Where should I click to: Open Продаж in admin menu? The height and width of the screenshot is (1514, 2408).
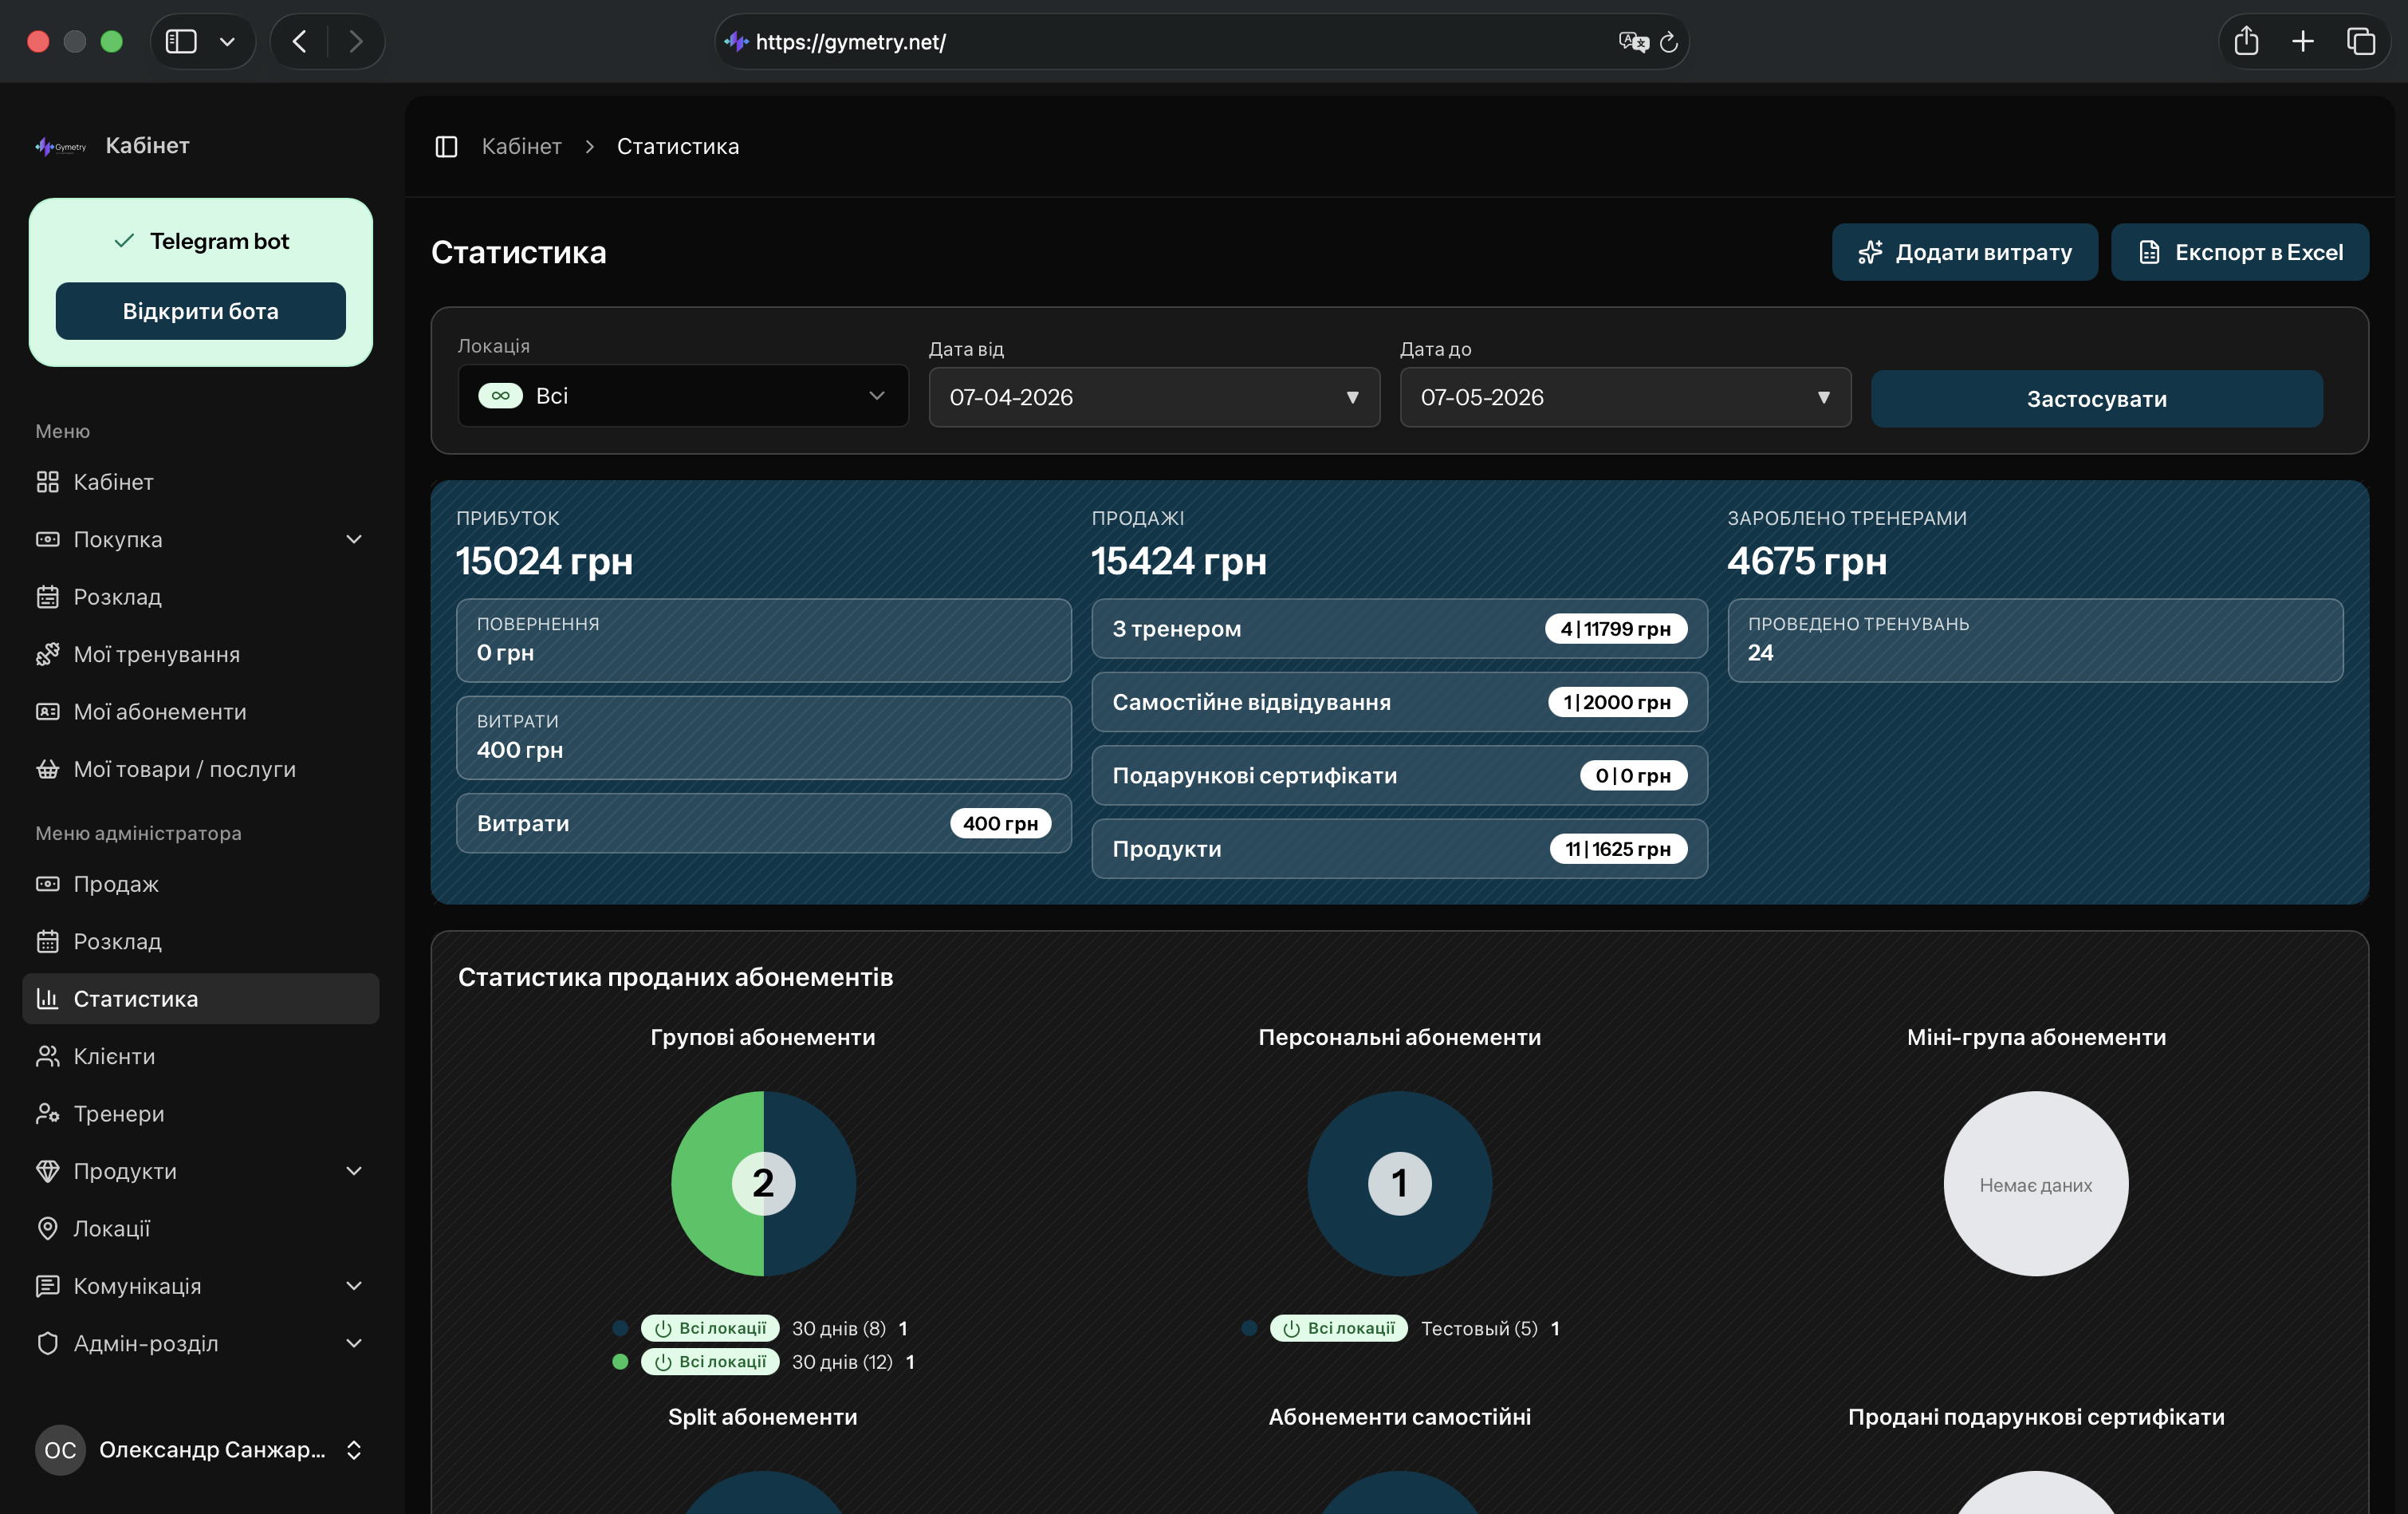[x=200, y=885]
